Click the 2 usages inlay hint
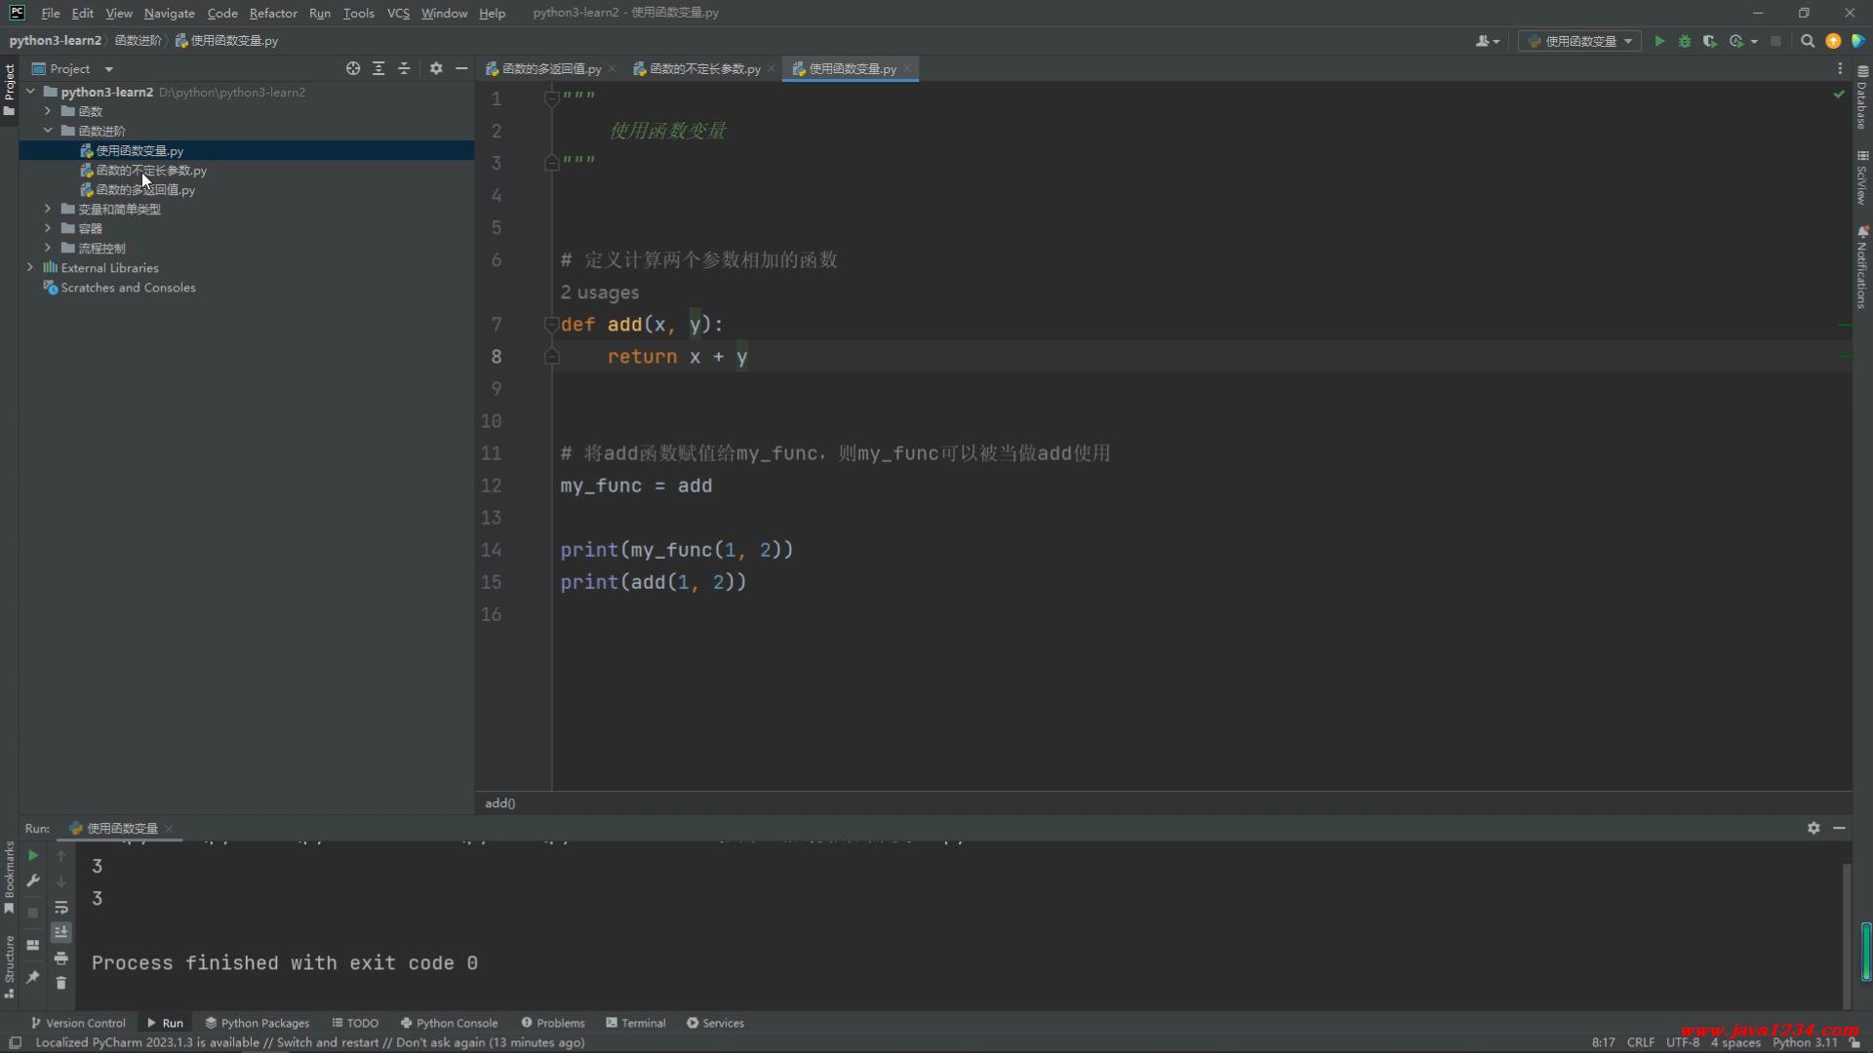Image resolution: width=1873 pixels, height=1053 pixels. click(x=600, y=292)
